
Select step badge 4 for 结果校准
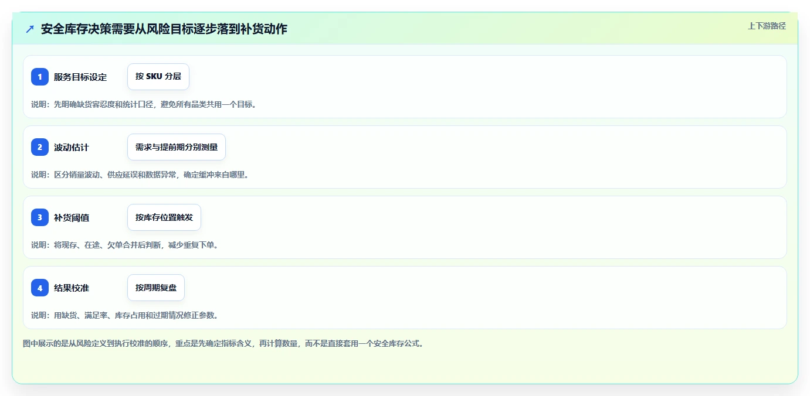[x=40, y=288]
